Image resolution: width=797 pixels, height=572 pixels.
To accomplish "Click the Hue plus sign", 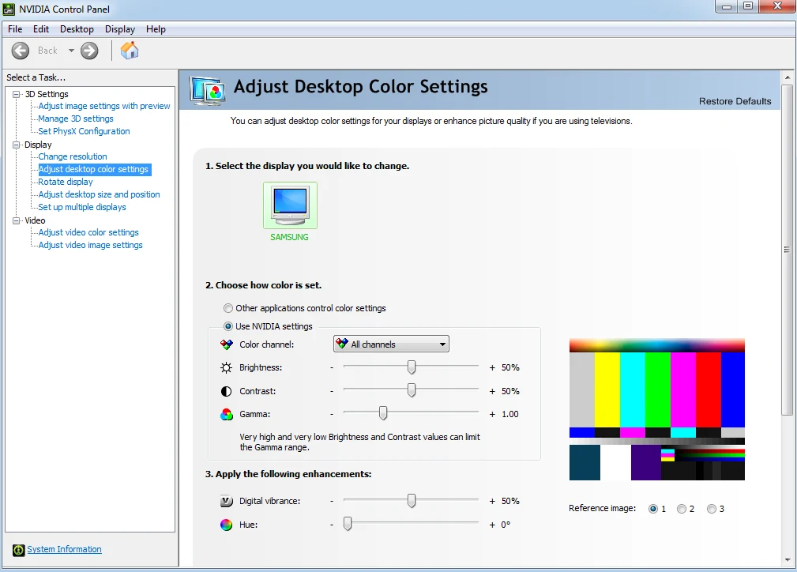I will click(x=492, y=525).
